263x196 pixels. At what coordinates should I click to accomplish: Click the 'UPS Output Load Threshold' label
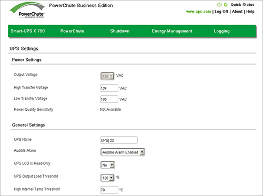coord(36,176)
